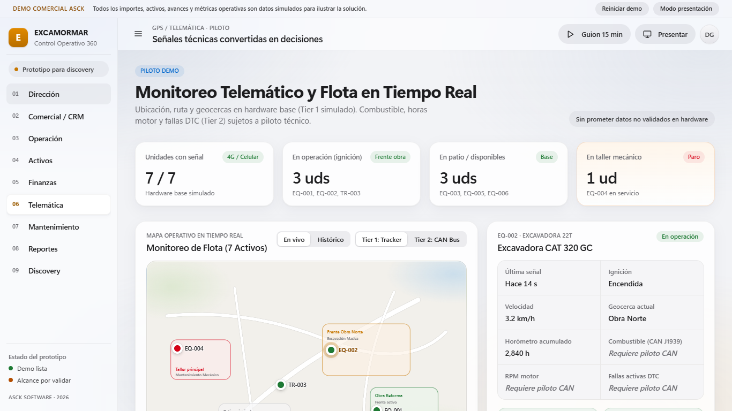Start the Guion 15 min script
Image resolution: width=732 pixels, height=411 pixels.
pyautogui.click(x=594, y=34)
